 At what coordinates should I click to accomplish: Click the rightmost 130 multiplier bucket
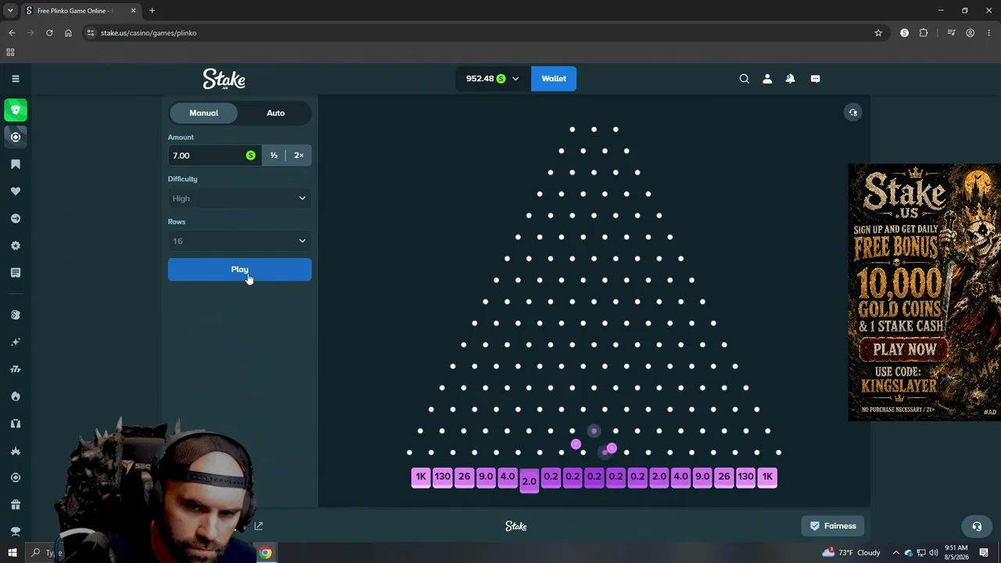tap(745, 476)
